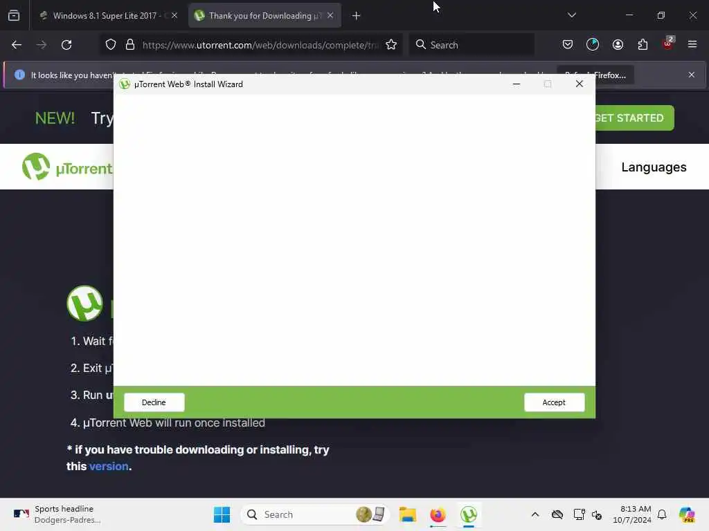Open the Copilot preview icon in taskbar
Image resolution: width=709 pixels, height=531 pixels.
point(687,514)
